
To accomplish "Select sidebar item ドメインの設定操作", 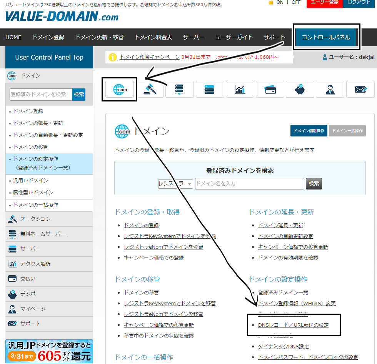I will coord(49,164).
